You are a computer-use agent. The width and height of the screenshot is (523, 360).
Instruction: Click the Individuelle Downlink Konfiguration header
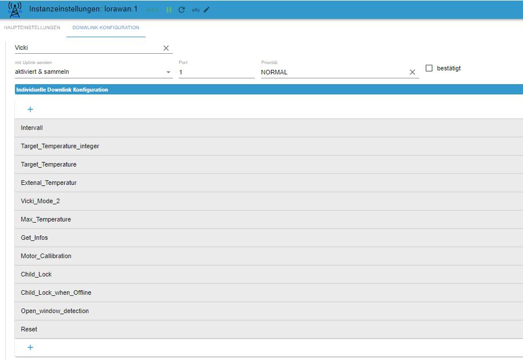(269, 89)
